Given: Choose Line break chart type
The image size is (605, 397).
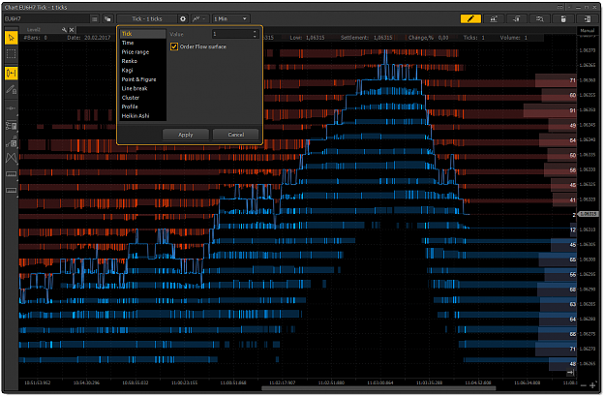Looking at the screenshot, I should 142,88.
